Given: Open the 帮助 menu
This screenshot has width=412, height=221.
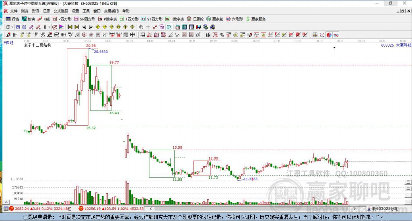Looking at the screenshot, I should (x=126, y=11).
